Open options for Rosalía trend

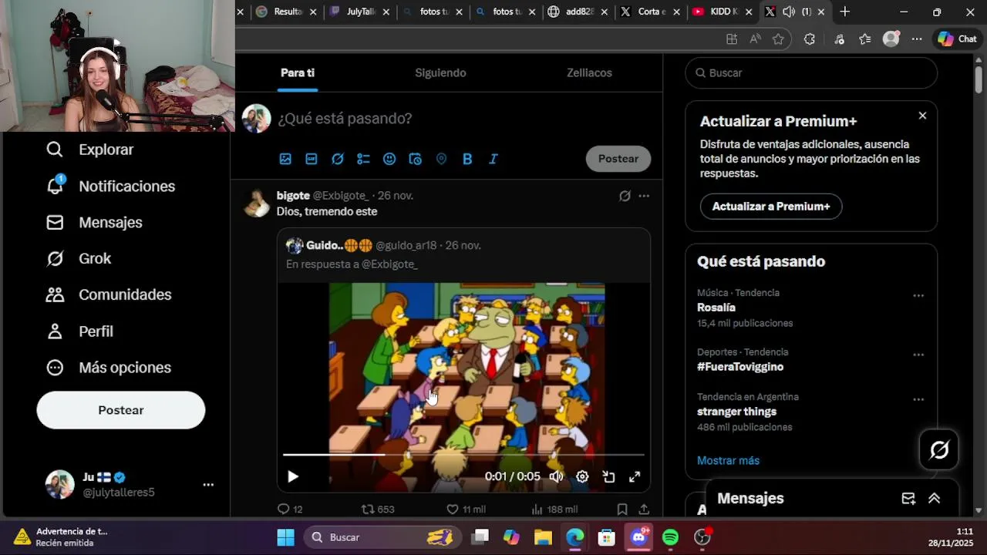tap(918, 295)
